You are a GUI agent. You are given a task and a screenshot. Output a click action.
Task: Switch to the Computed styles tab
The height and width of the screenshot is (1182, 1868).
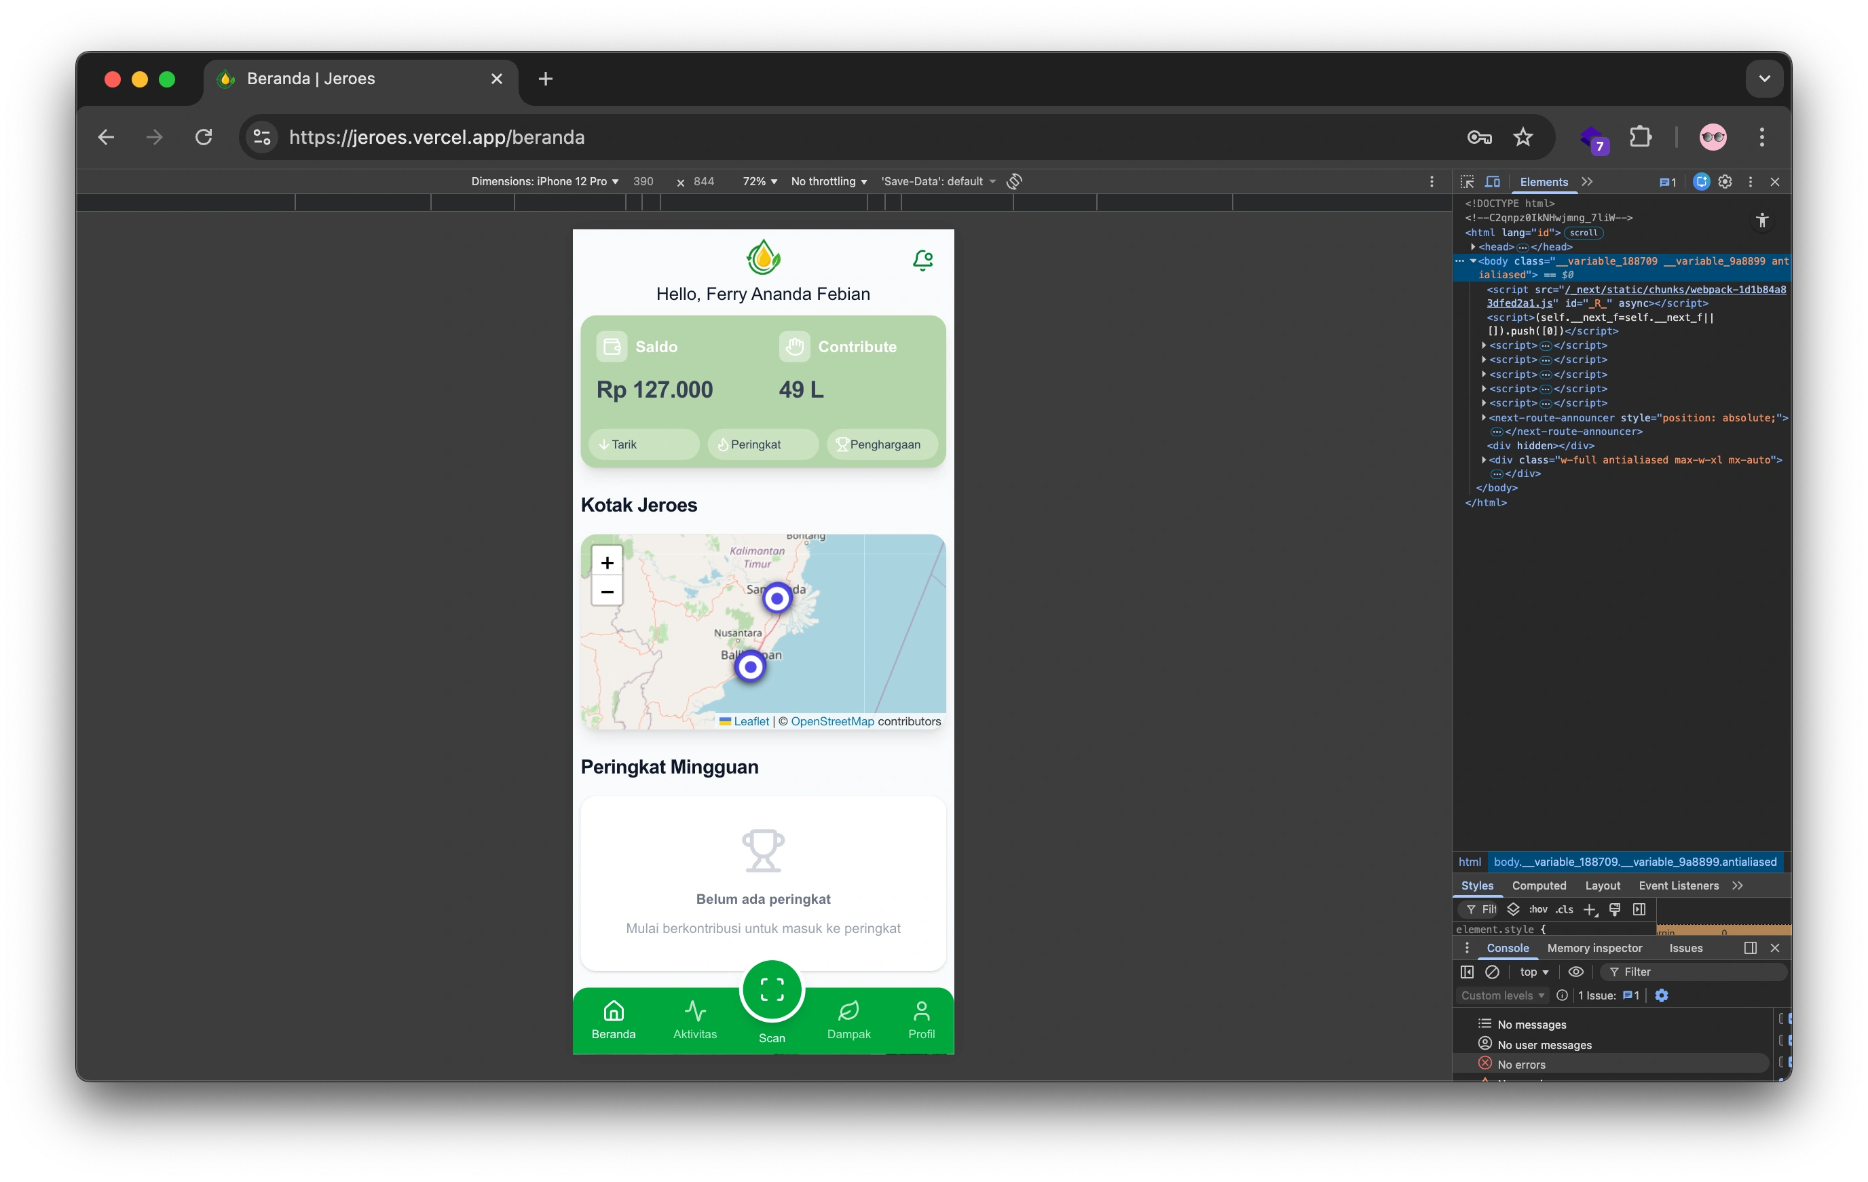(x=1538, y=885)
